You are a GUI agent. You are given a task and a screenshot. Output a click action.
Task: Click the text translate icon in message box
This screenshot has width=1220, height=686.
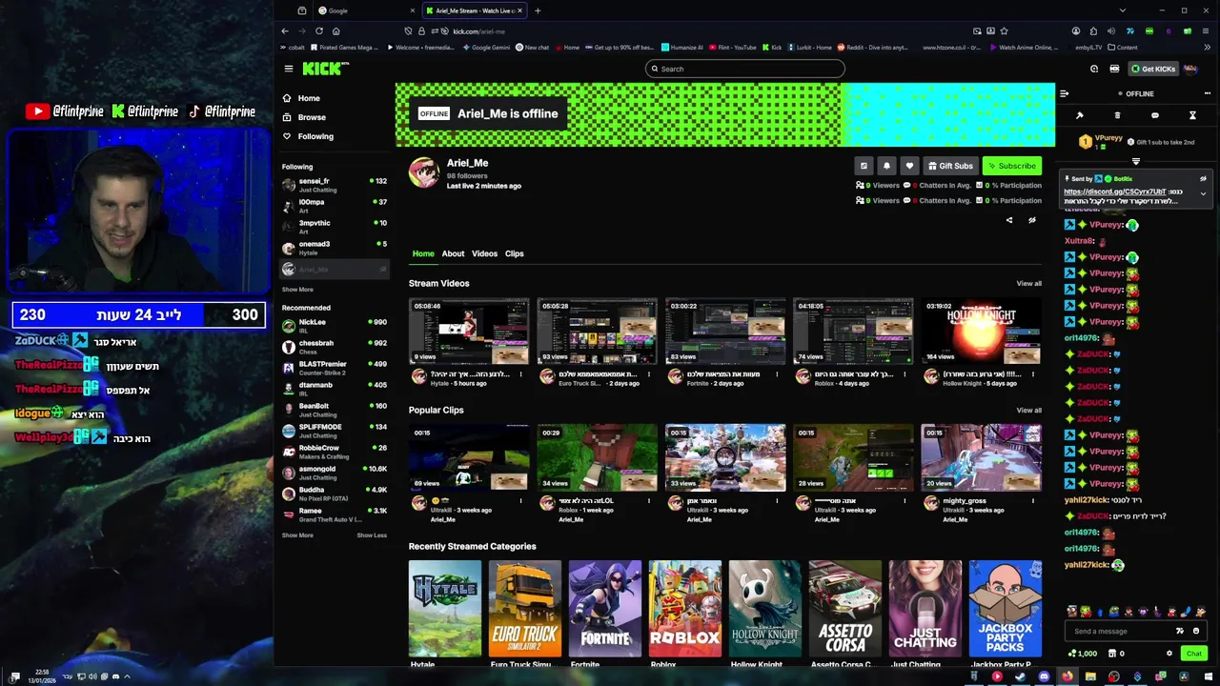click(x=1180, y=631)
